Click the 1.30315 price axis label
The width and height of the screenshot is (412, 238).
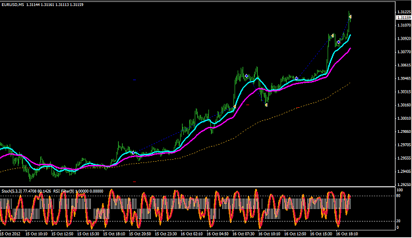404,92
